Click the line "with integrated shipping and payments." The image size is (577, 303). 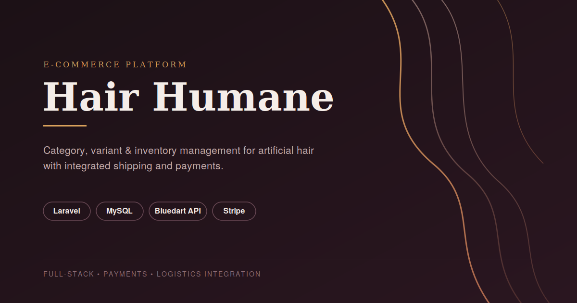(x=133, y=166)
